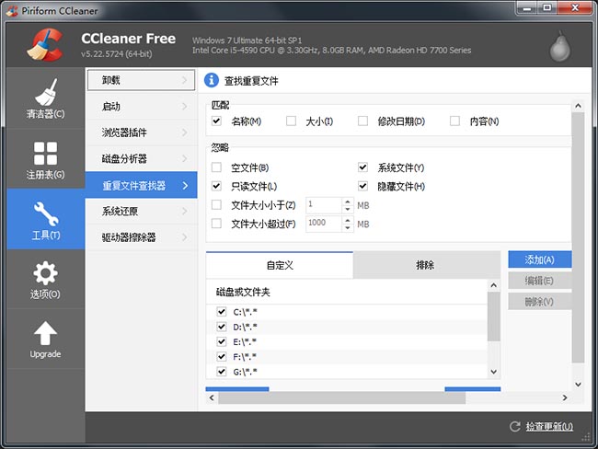Open the 启动 startup section
The image size is (598, 449).
pyautogui.click(x=141, y=107)
